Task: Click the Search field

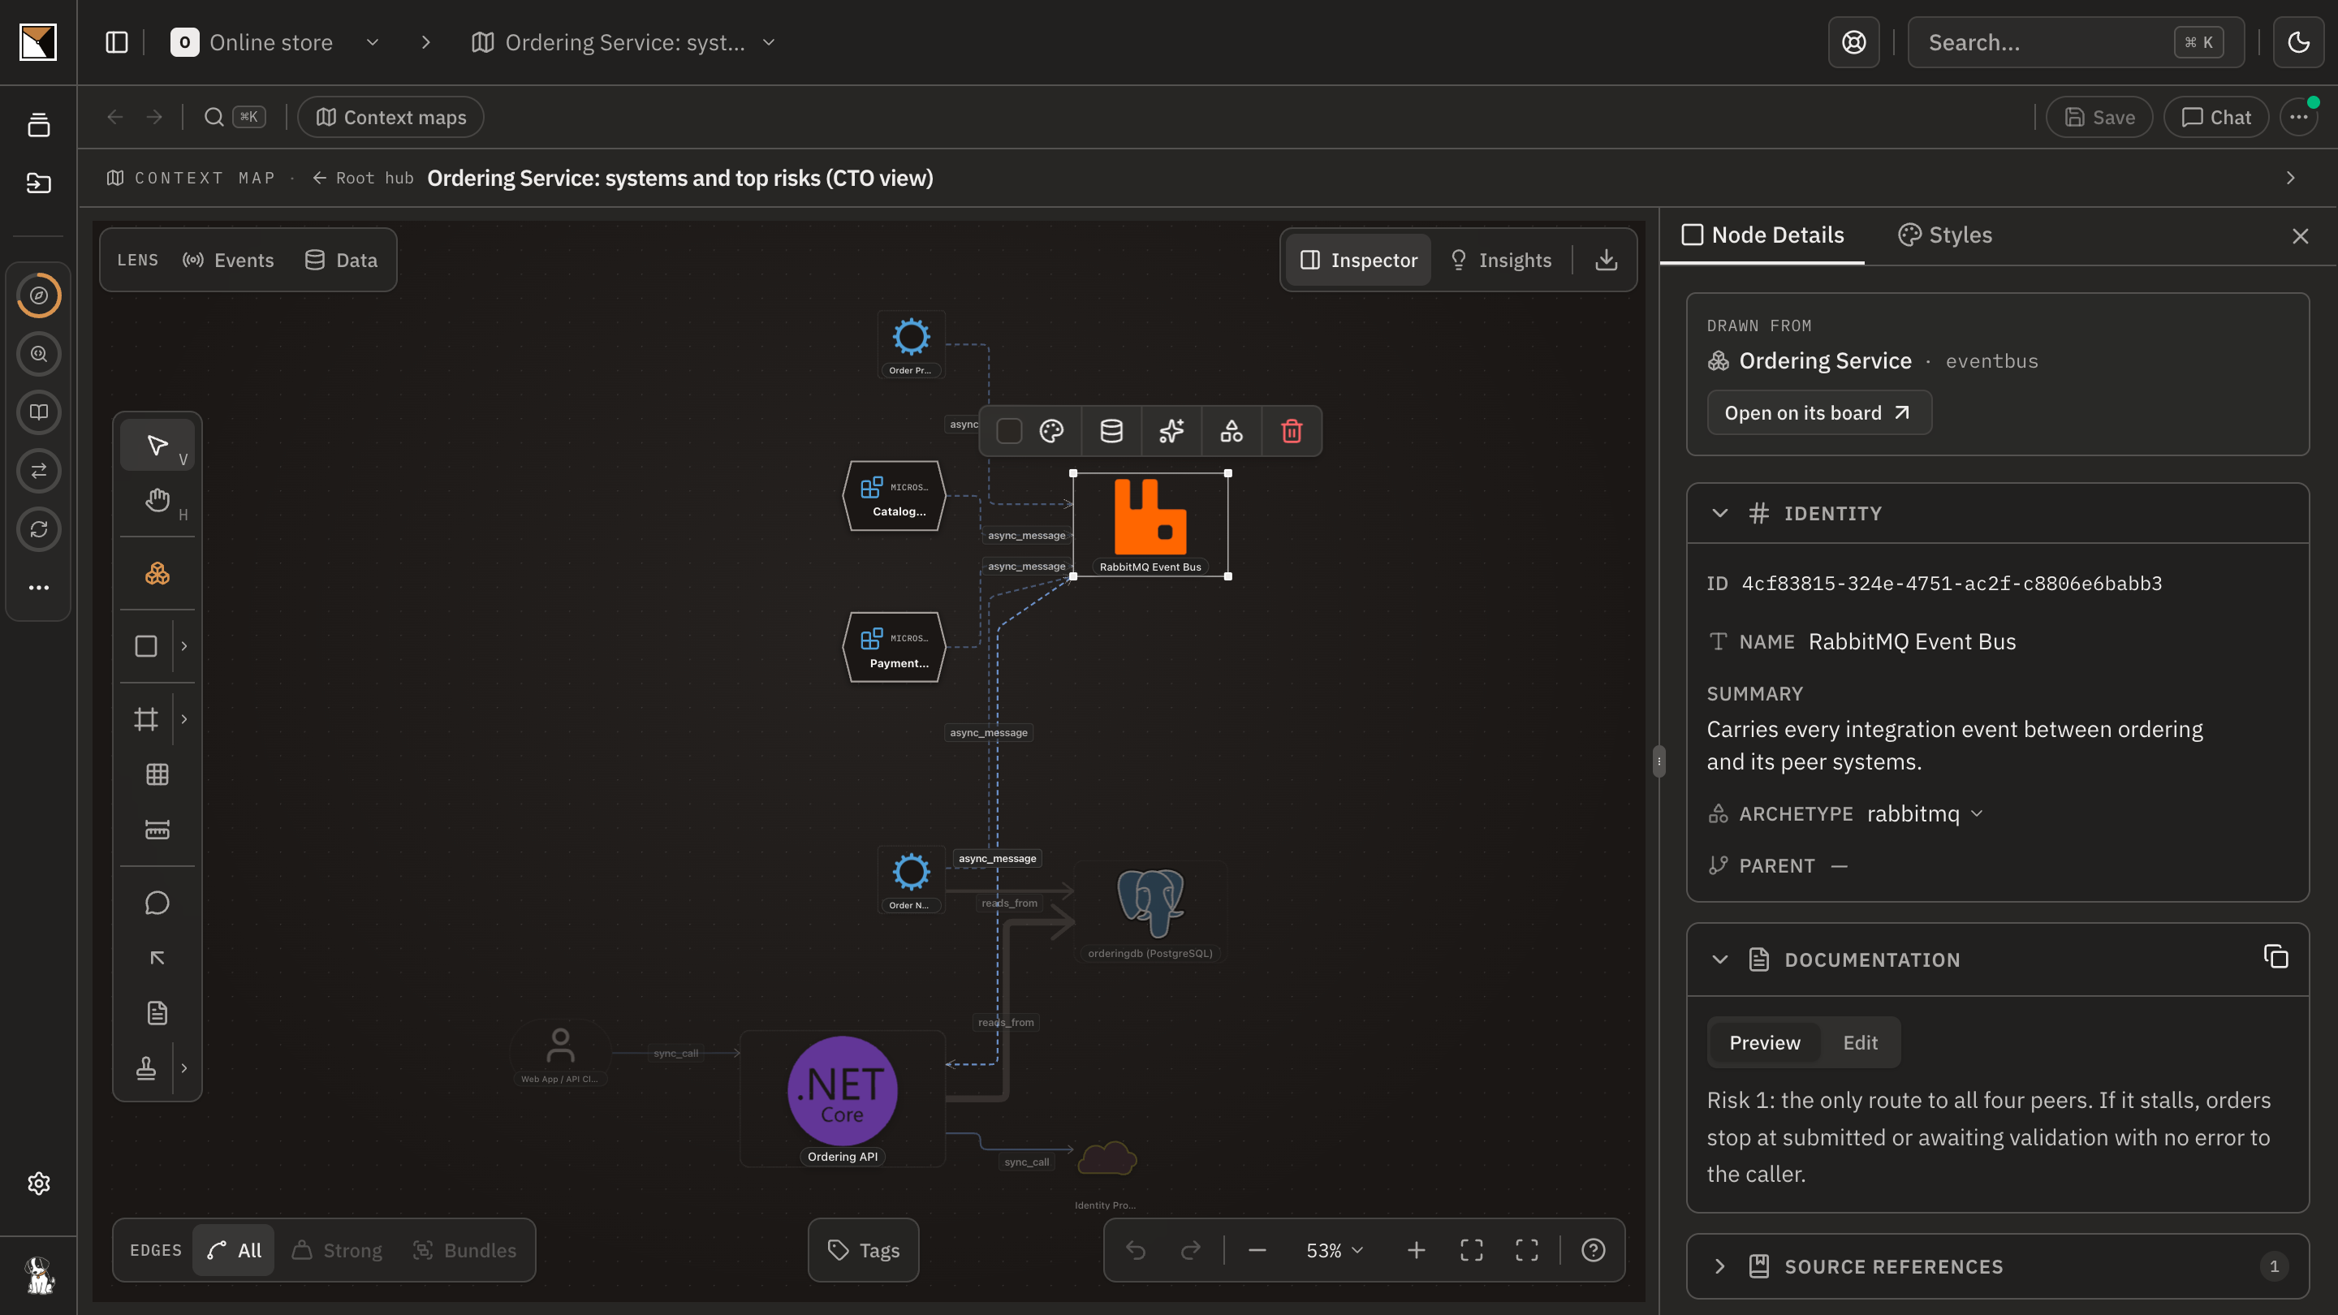Action: tap(2076, 43)
